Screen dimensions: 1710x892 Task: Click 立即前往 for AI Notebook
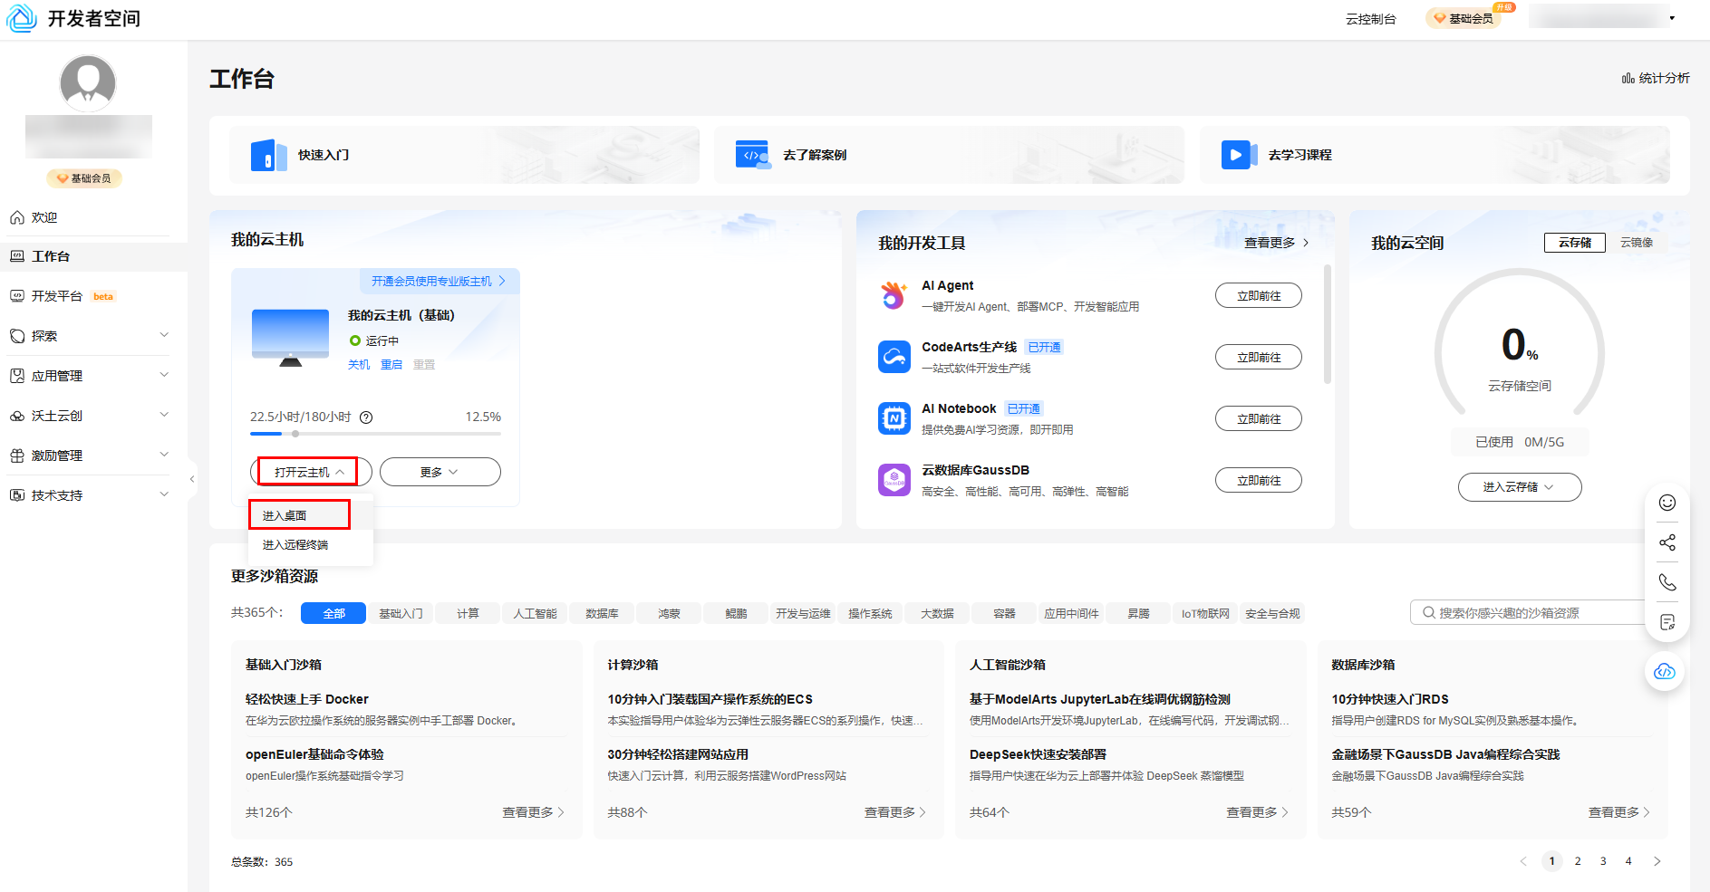pos(1259,418)
